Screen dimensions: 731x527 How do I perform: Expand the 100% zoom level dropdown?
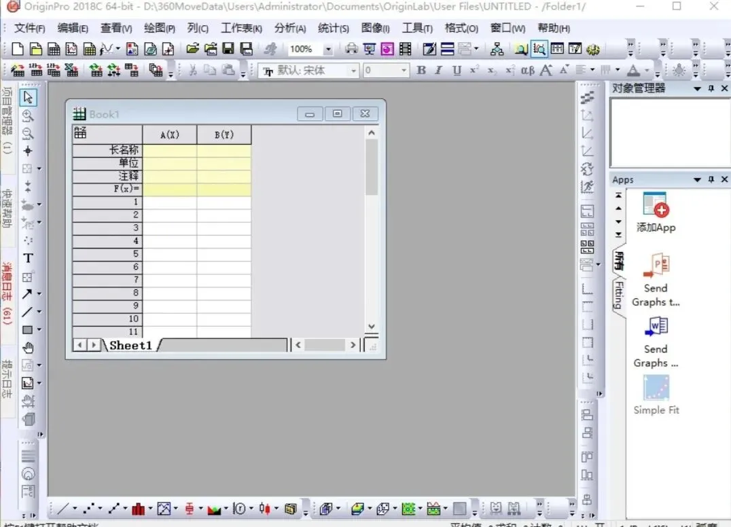pyautogui.click(x=328, y=49)
